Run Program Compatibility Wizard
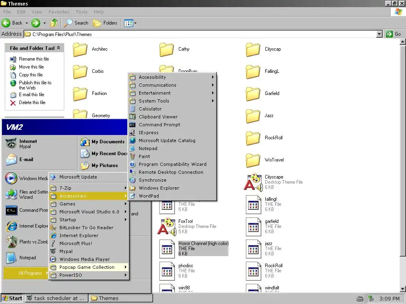 click(x=172, y=164)
